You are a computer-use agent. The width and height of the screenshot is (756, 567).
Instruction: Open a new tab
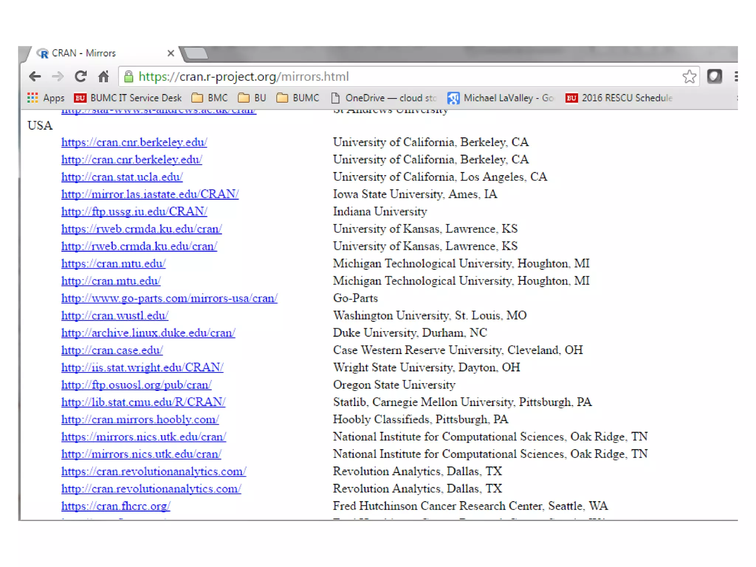(x=196, y=54)
